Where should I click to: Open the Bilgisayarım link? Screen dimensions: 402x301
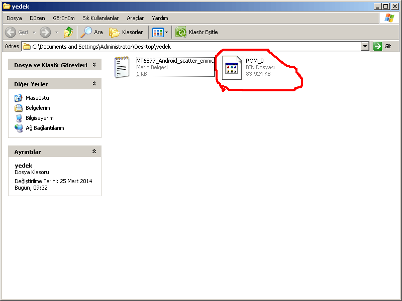pyautogui.click(x=39, y=118)
